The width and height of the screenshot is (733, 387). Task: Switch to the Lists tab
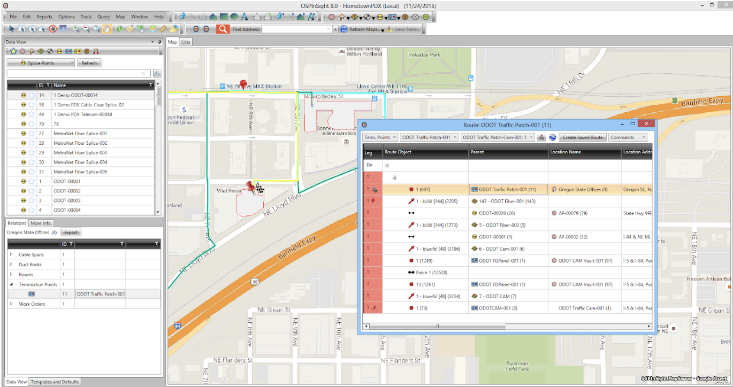[x=185, y=42]
